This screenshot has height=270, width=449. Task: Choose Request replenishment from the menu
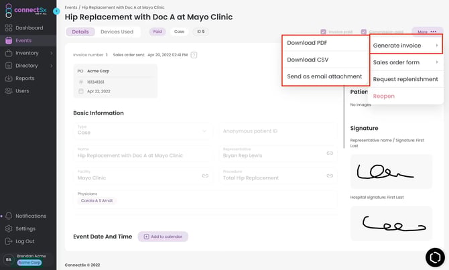[405, 79]
